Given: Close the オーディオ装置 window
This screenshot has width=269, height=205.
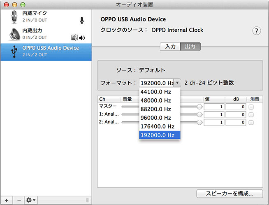Looking at the screenshot, I should (x=6, y=5).
